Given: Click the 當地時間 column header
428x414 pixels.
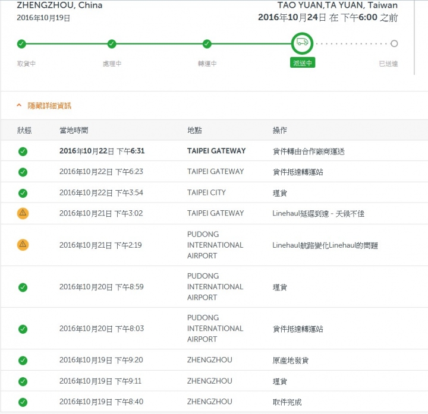Looking at the screenshot, I should point(74,130).
